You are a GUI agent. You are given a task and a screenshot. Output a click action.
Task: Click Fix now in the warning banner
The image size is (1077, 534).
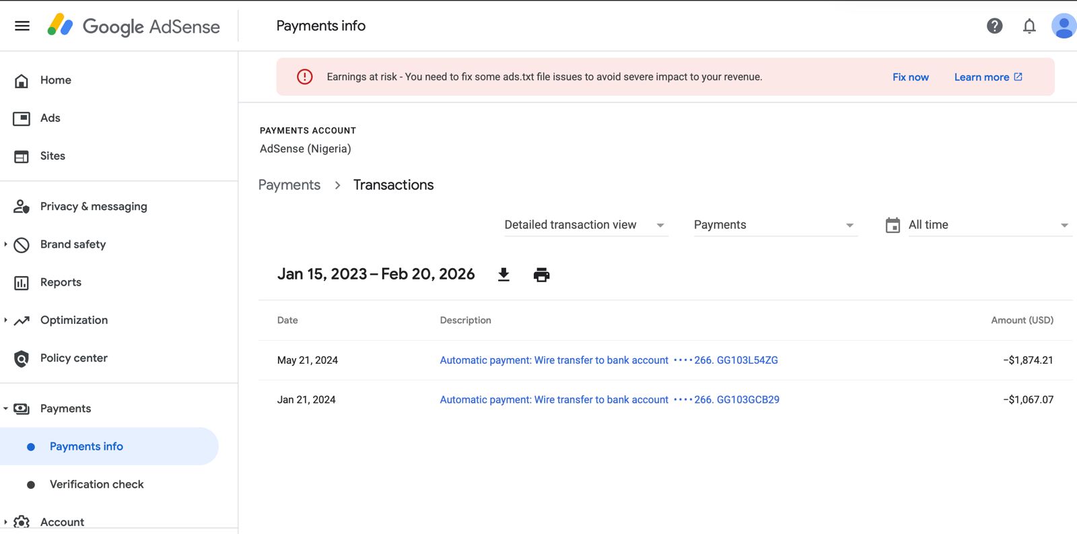910,77
